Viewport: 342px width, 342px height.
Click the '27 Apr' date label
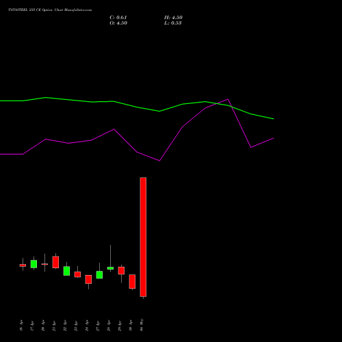click(98, 325)
